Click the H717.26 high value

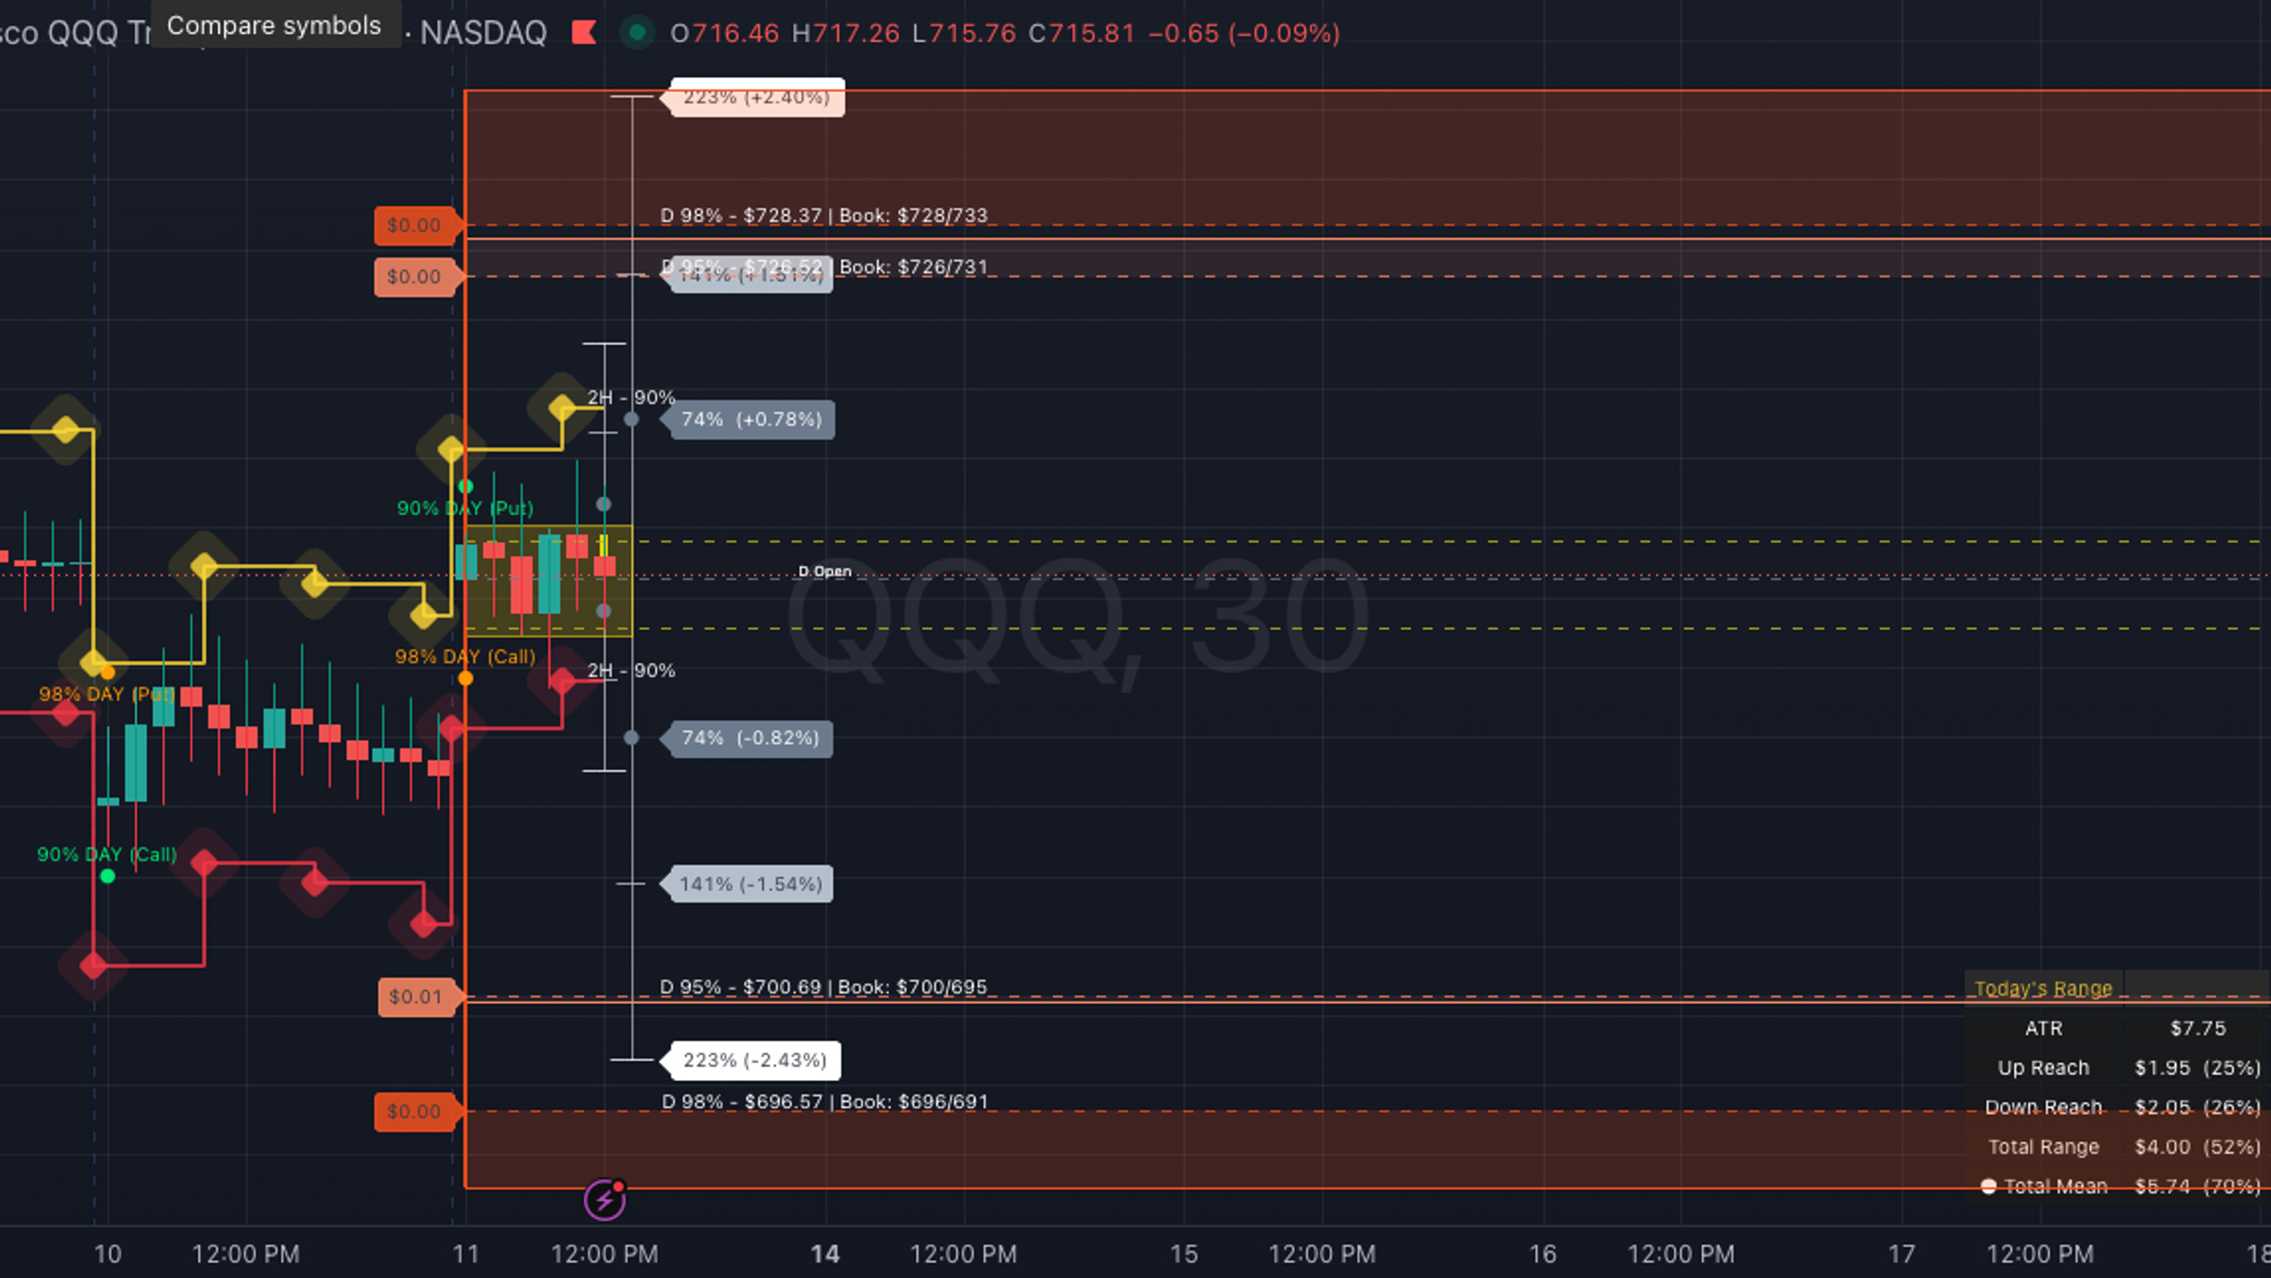tap(846, 34)
